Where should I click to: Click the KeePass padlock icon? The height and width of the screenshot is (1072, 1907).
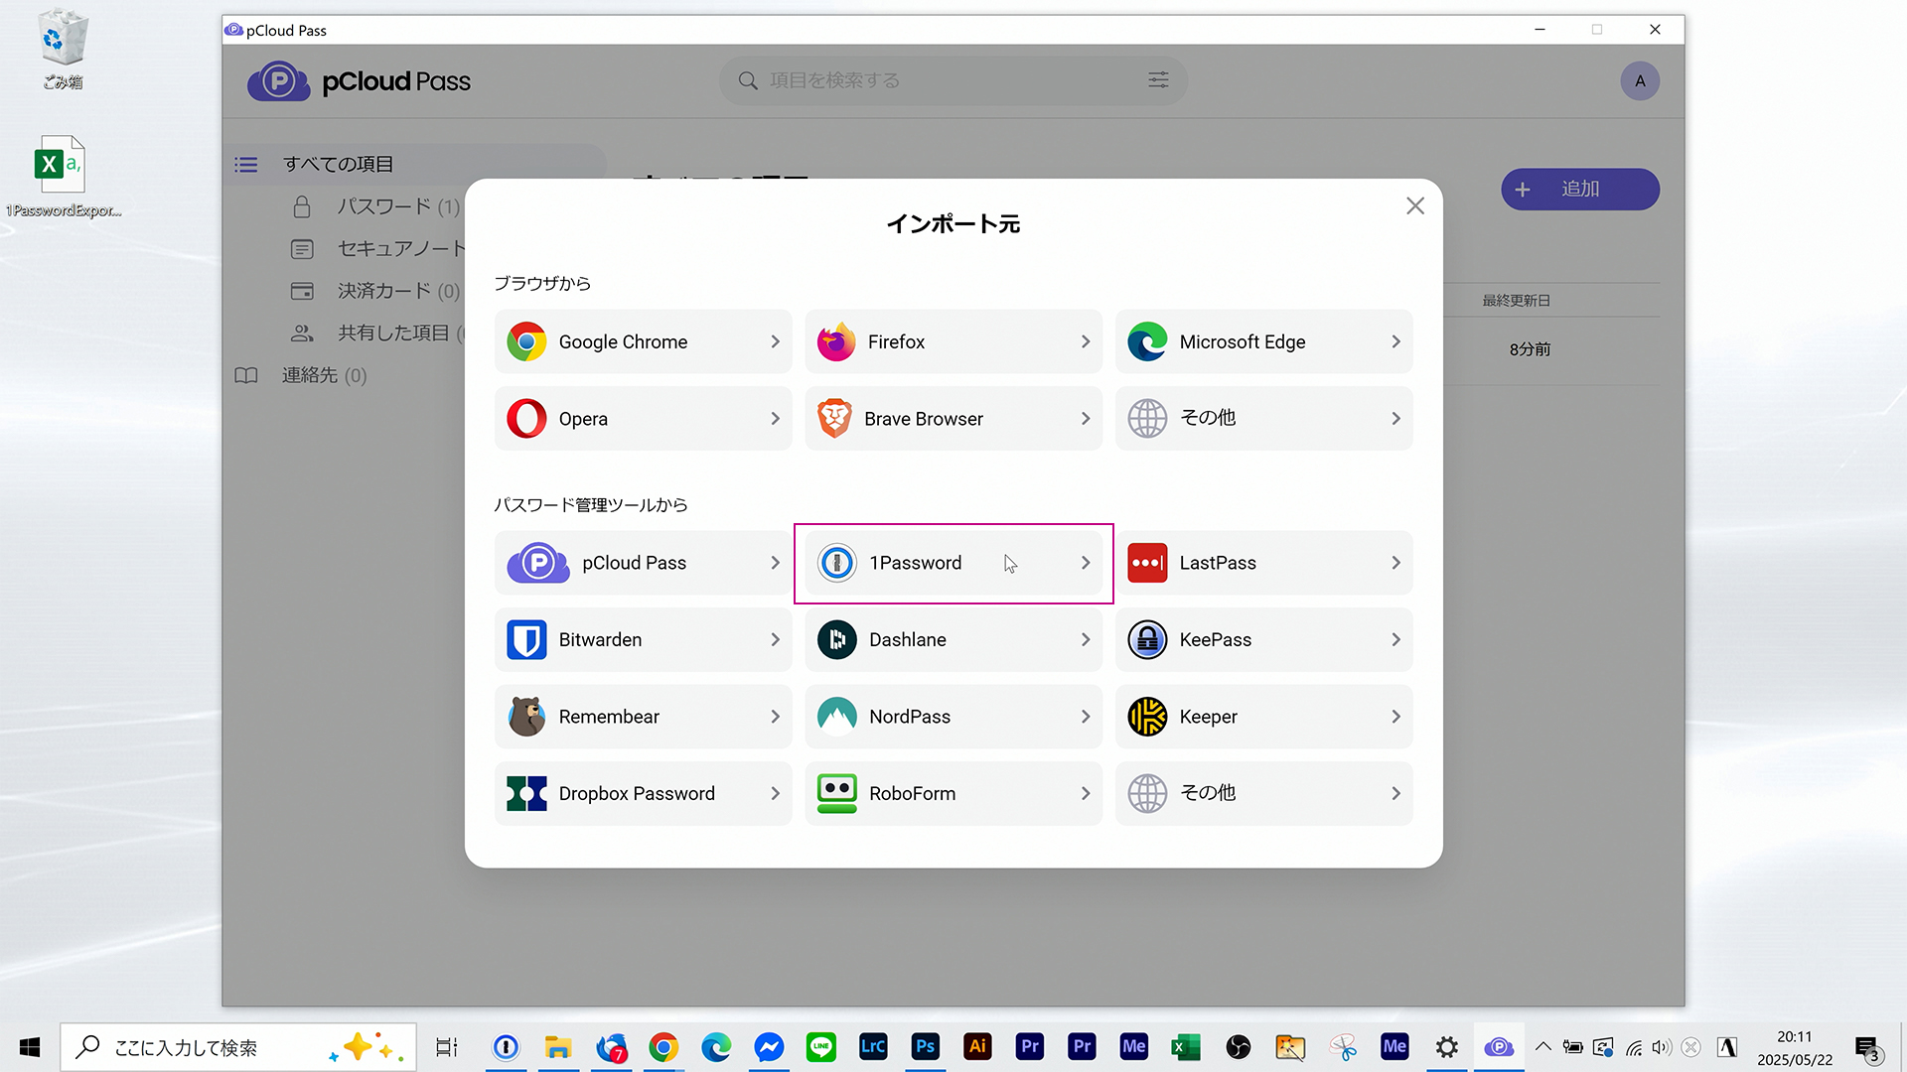point(1147,640)
